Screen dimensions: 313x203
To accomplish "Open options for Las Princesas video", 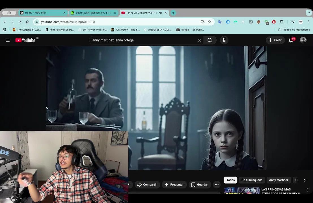I will tap(308, 190).
